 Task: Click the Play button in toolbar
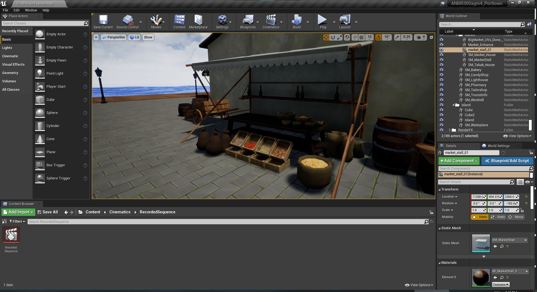coord(323,22)
